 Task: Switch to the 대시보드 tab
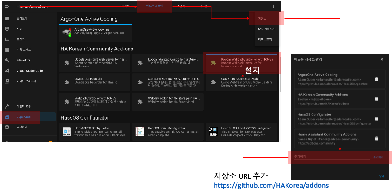127,6
